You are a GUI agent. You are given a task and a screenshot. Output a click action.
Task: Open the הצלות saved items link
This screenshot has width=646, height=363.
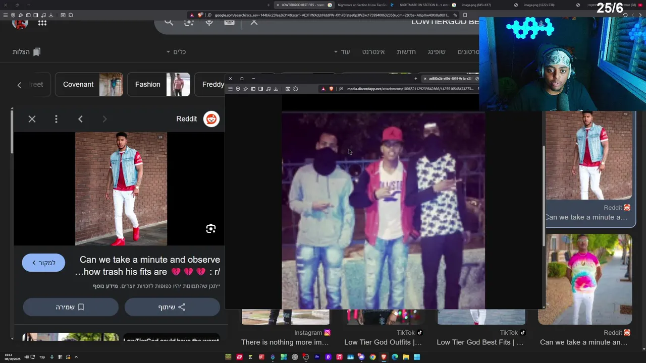pyautogui.click(x=26, y=52)
